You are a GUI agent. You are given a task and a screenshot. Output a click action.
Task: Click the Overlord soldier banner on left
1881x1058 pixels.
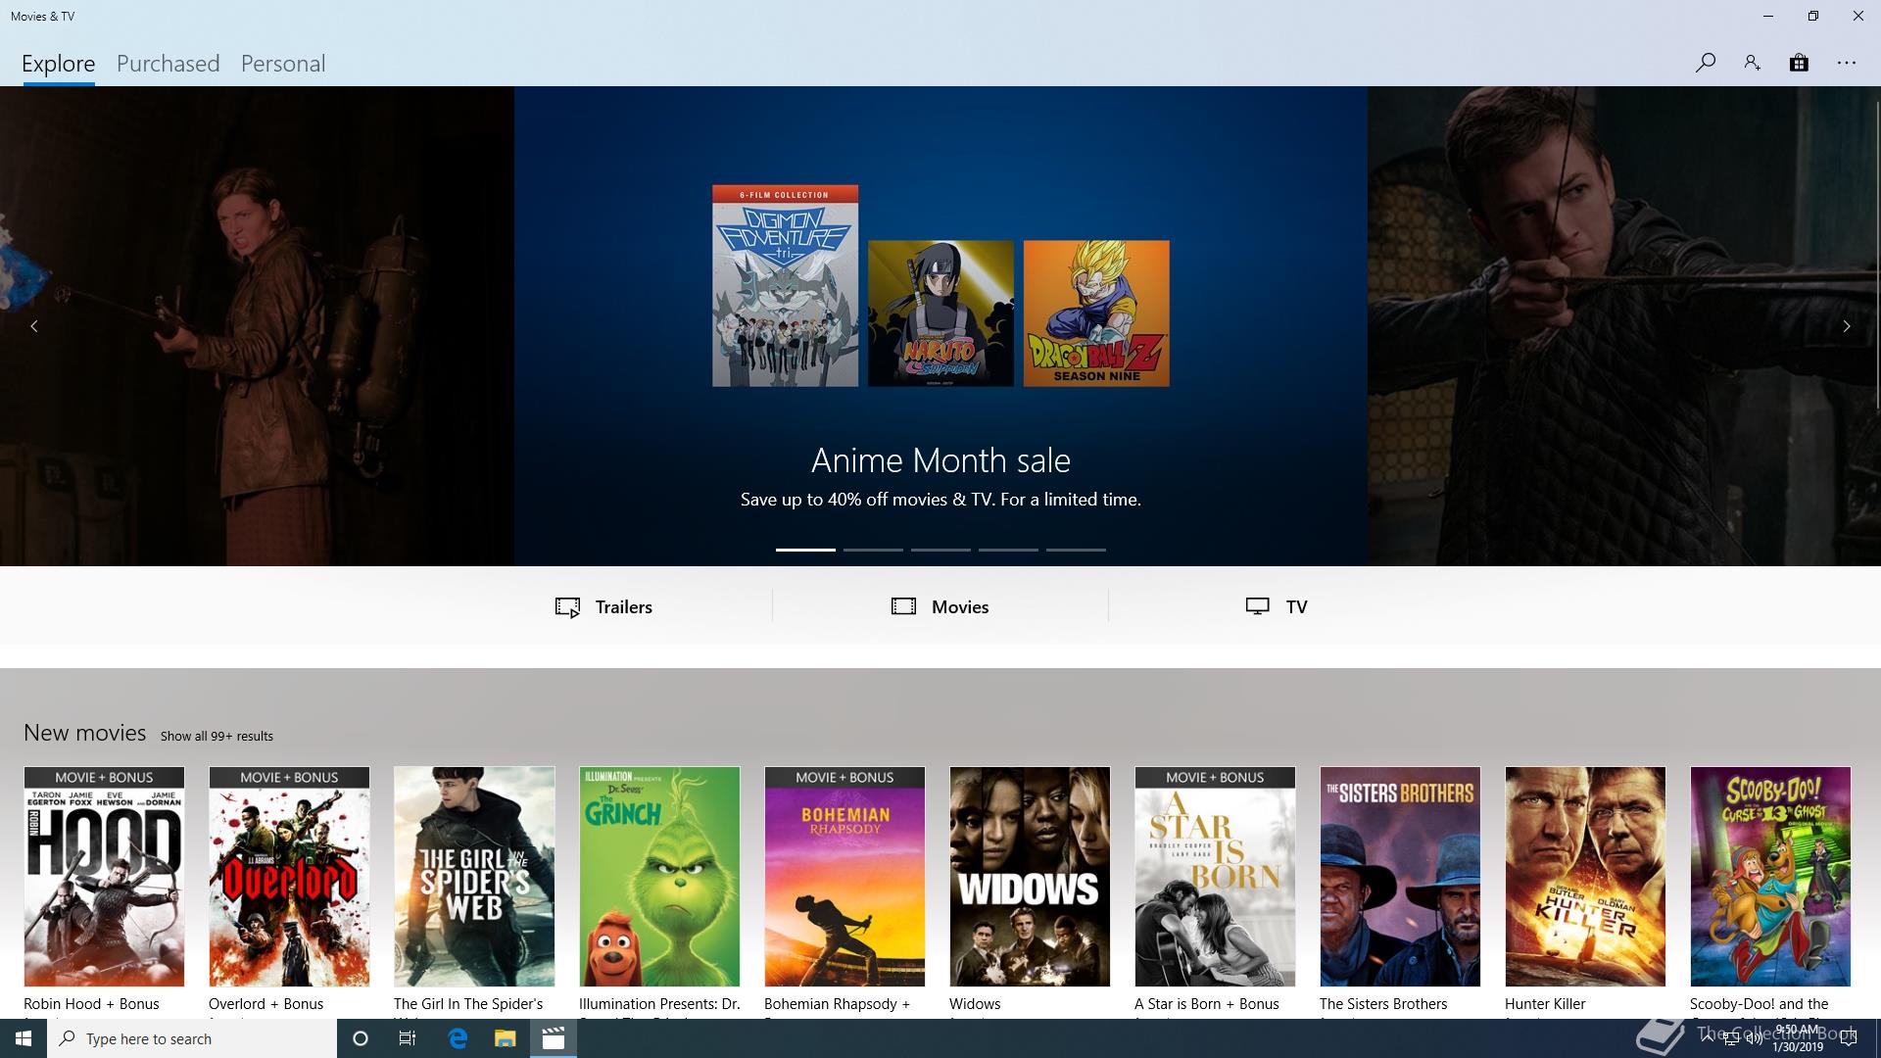click(x=257, y=326)
